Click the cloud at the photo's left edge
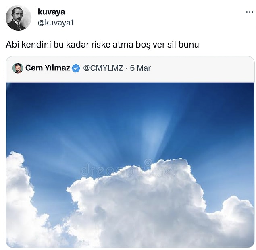256x250 pixels. click(20, 196)
